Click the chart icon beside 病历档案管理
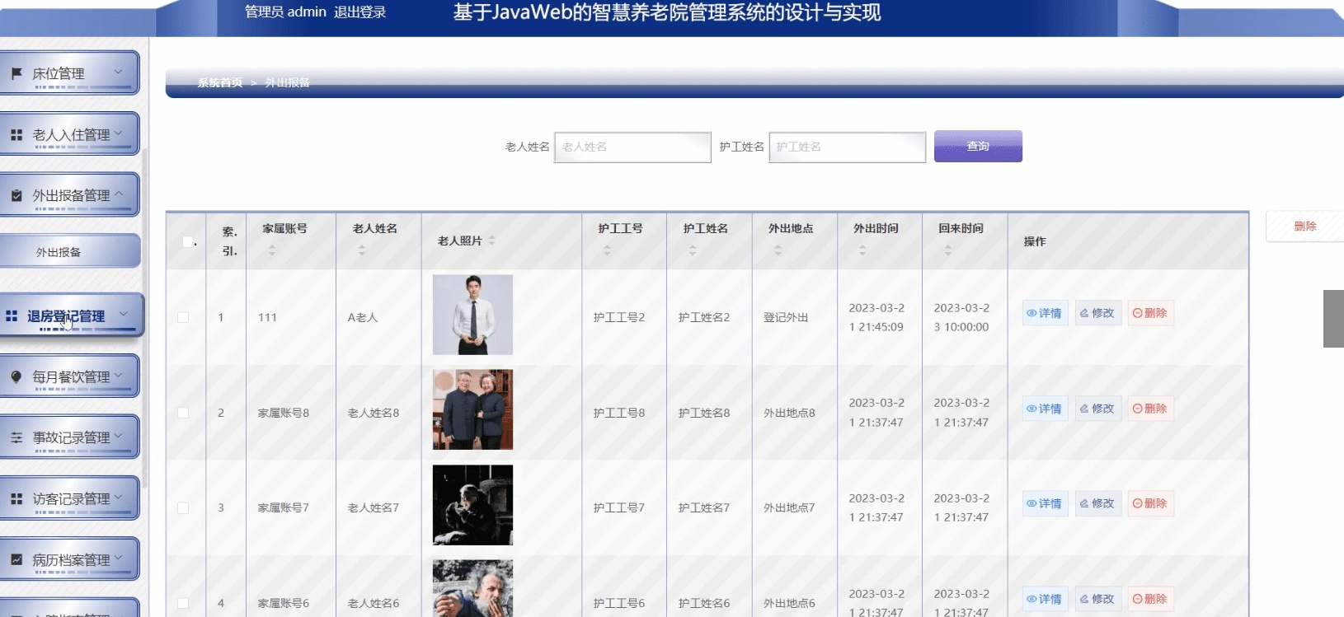Image resolution: width=1344 pixels, height=617 pixels. pos(16,559)
